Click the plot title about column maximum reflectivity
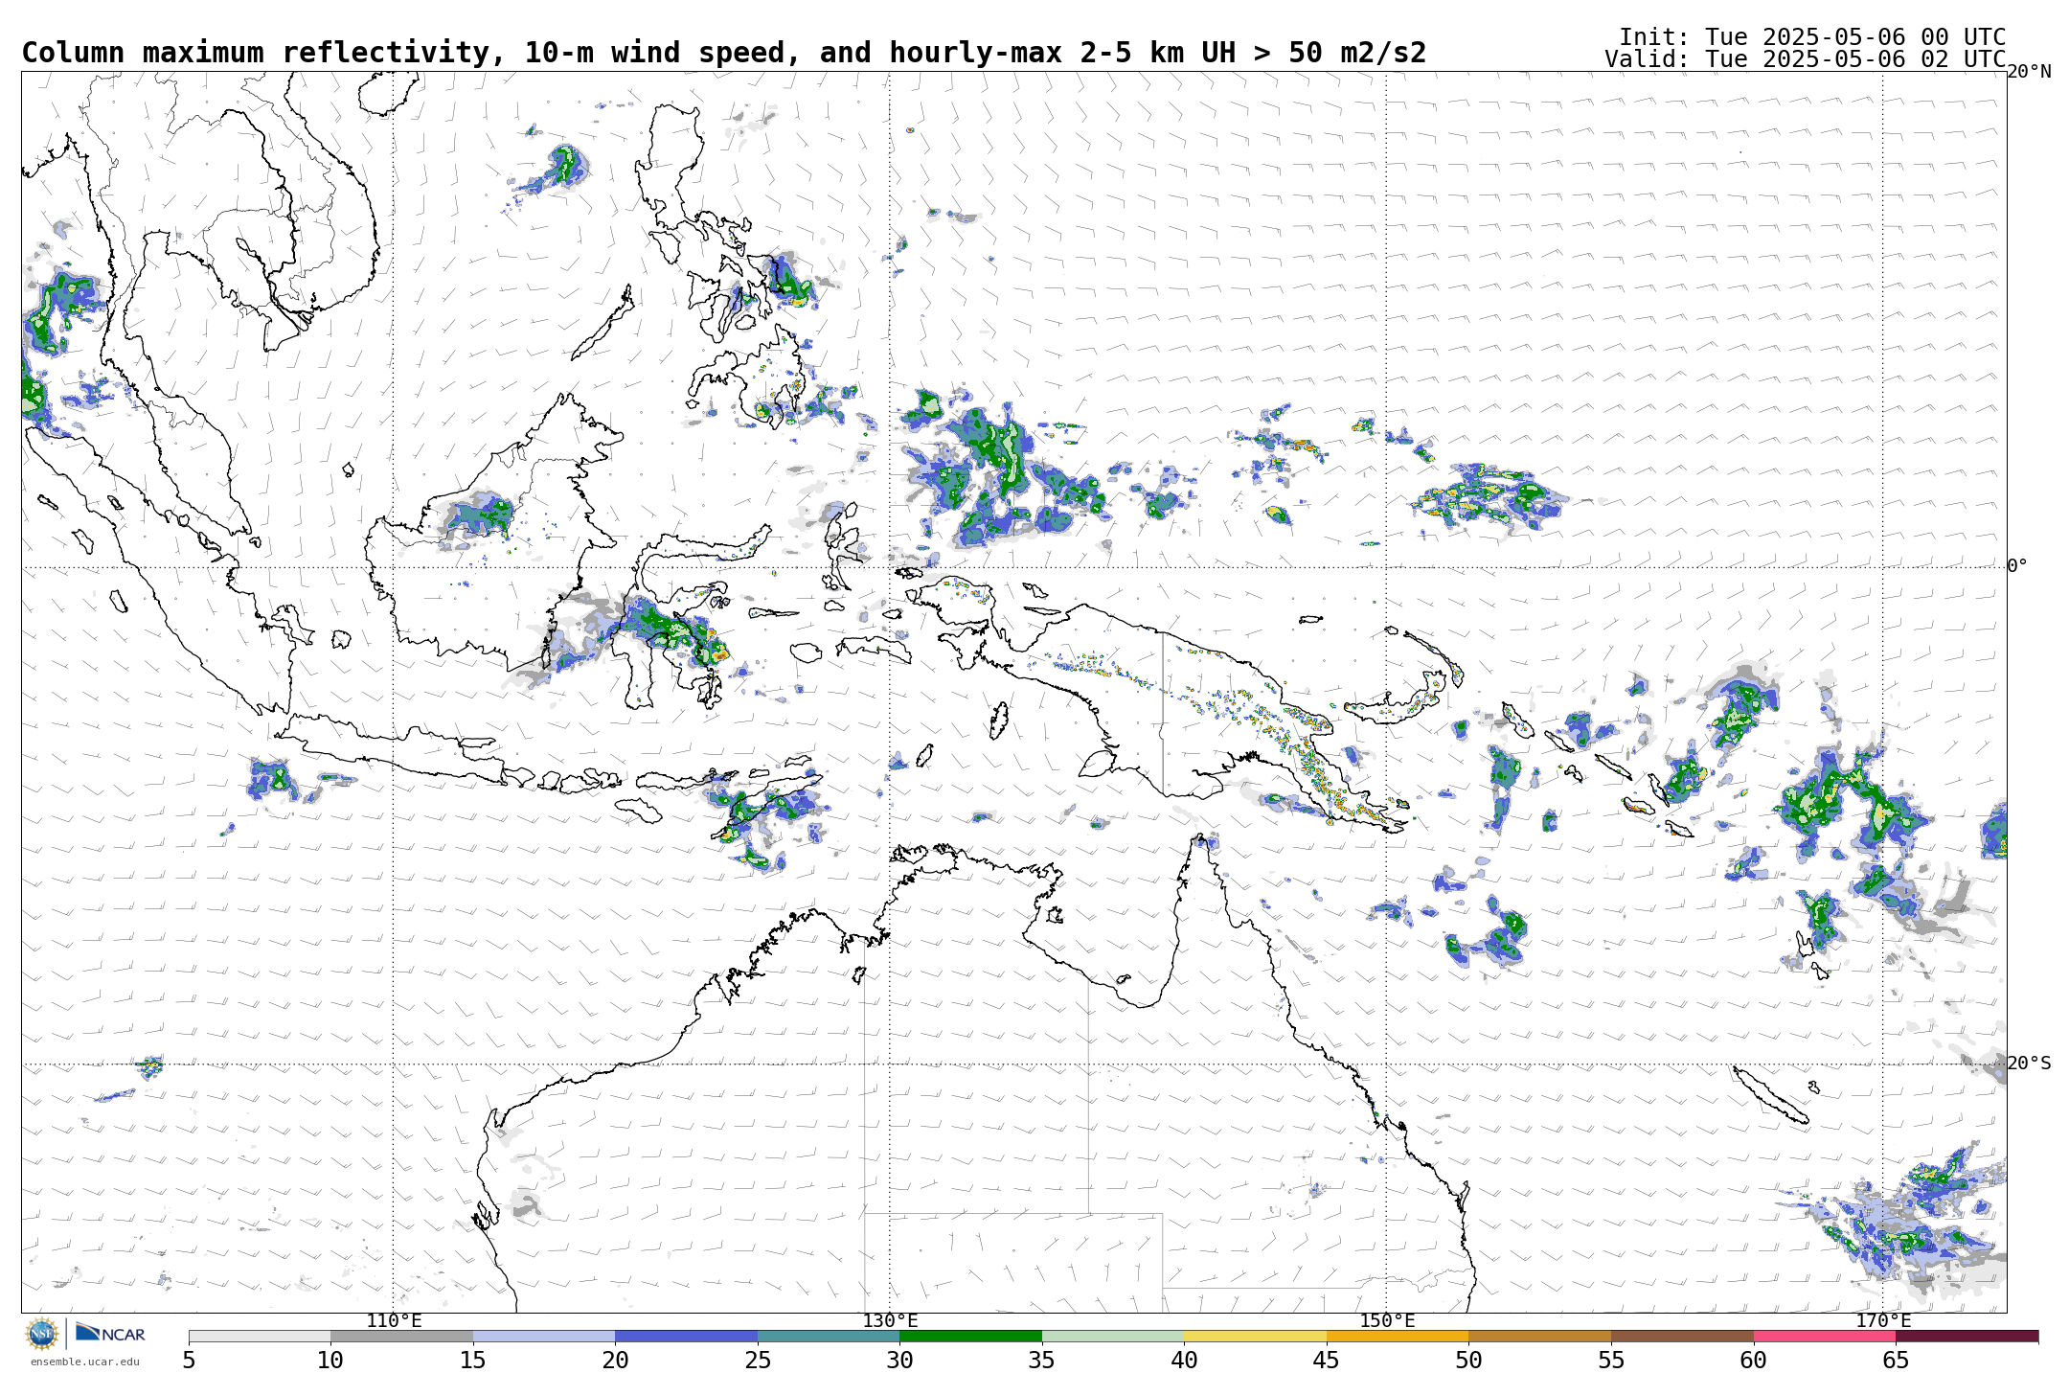Viewport: 2069px width, 1373px height. (x=724, y=53)
